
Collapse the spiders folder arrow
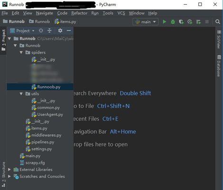(21, 52)
